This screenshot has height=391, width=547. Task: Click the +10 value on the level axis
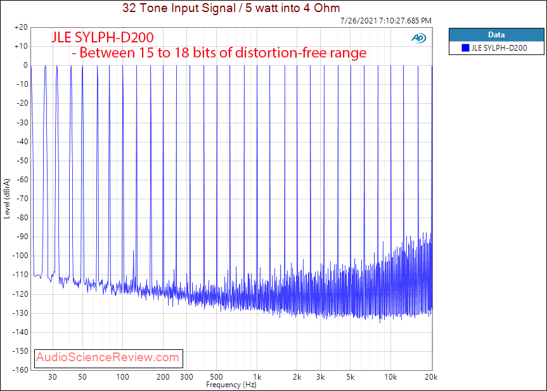(21, 46)
